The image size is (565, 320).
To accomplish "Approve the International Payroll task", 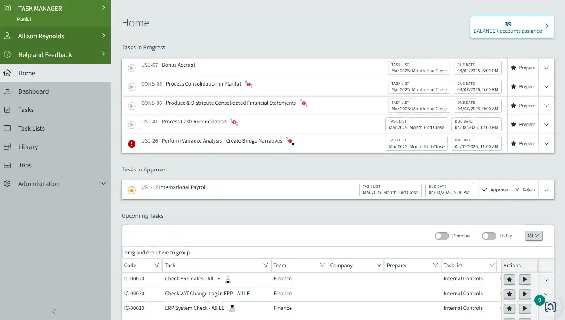I will [495, 190].
